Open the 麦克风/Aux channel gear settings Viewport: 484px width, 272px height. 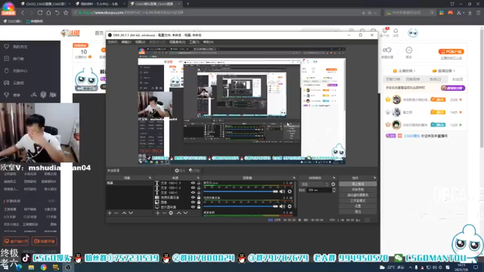tap(290, 191)
